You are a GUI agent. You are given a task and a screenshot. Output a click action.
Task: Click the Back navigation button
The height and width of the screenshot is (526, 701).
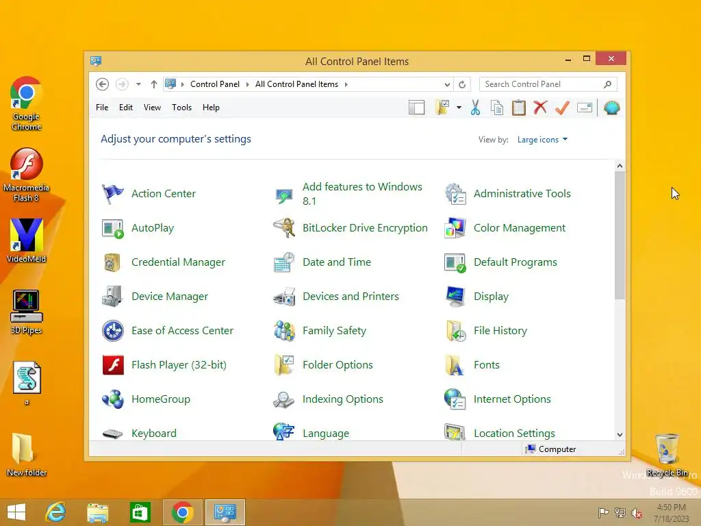(103, 84)
